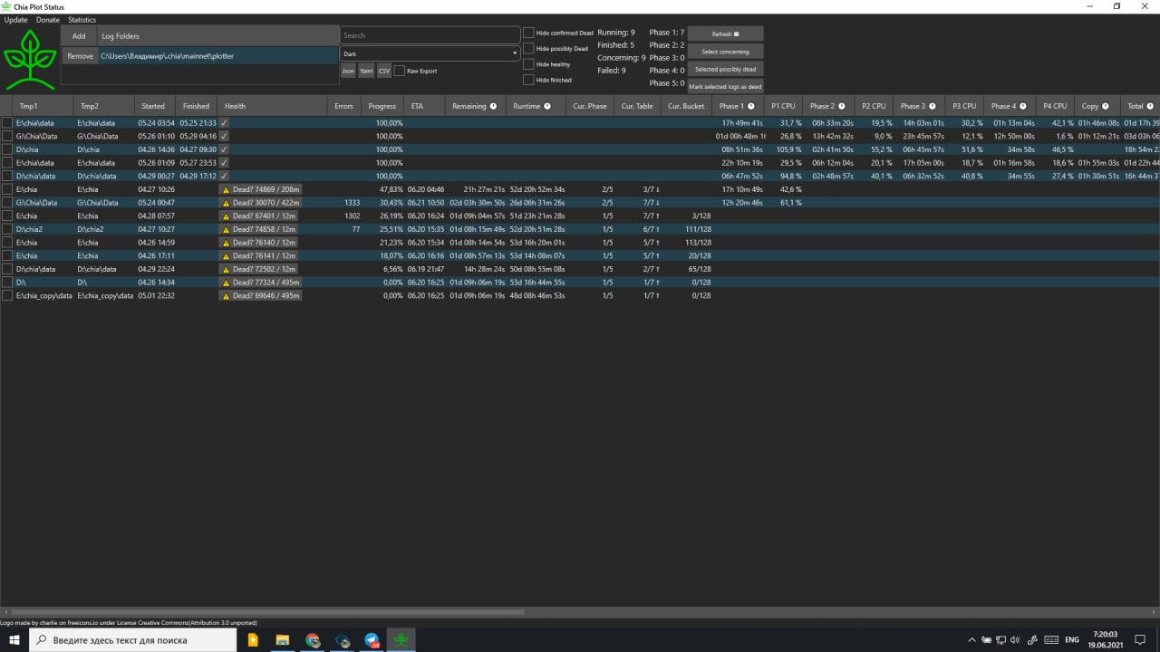Remove the mainnet\plotter log folder
The height and width of the screenshot is (652, 1160).
(80, 56)
